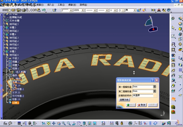This screenshot has width=183, height=127.
Task: Click the Normal View icon
Action: pos(74,123)
